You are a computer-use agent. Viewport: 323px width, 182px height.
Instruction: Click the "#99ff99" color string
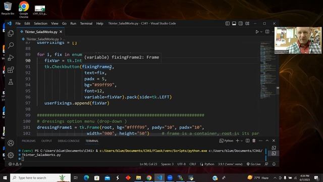103,85
